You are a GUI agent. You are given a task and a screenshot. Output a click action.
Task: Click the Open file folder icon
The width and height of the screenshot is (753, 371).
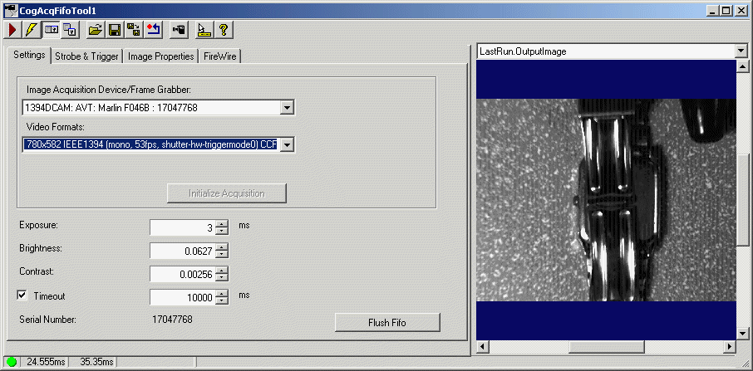96,30
